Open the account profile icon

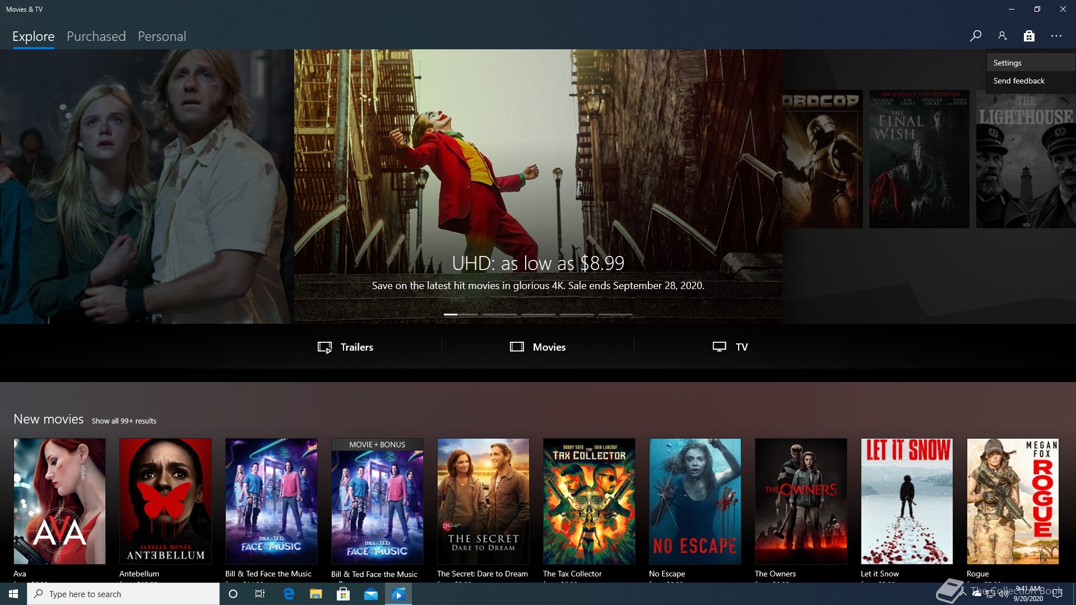pos(1003,36)
